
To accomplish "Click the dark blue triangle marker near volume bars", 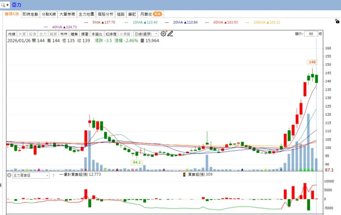I will (242, 169).
